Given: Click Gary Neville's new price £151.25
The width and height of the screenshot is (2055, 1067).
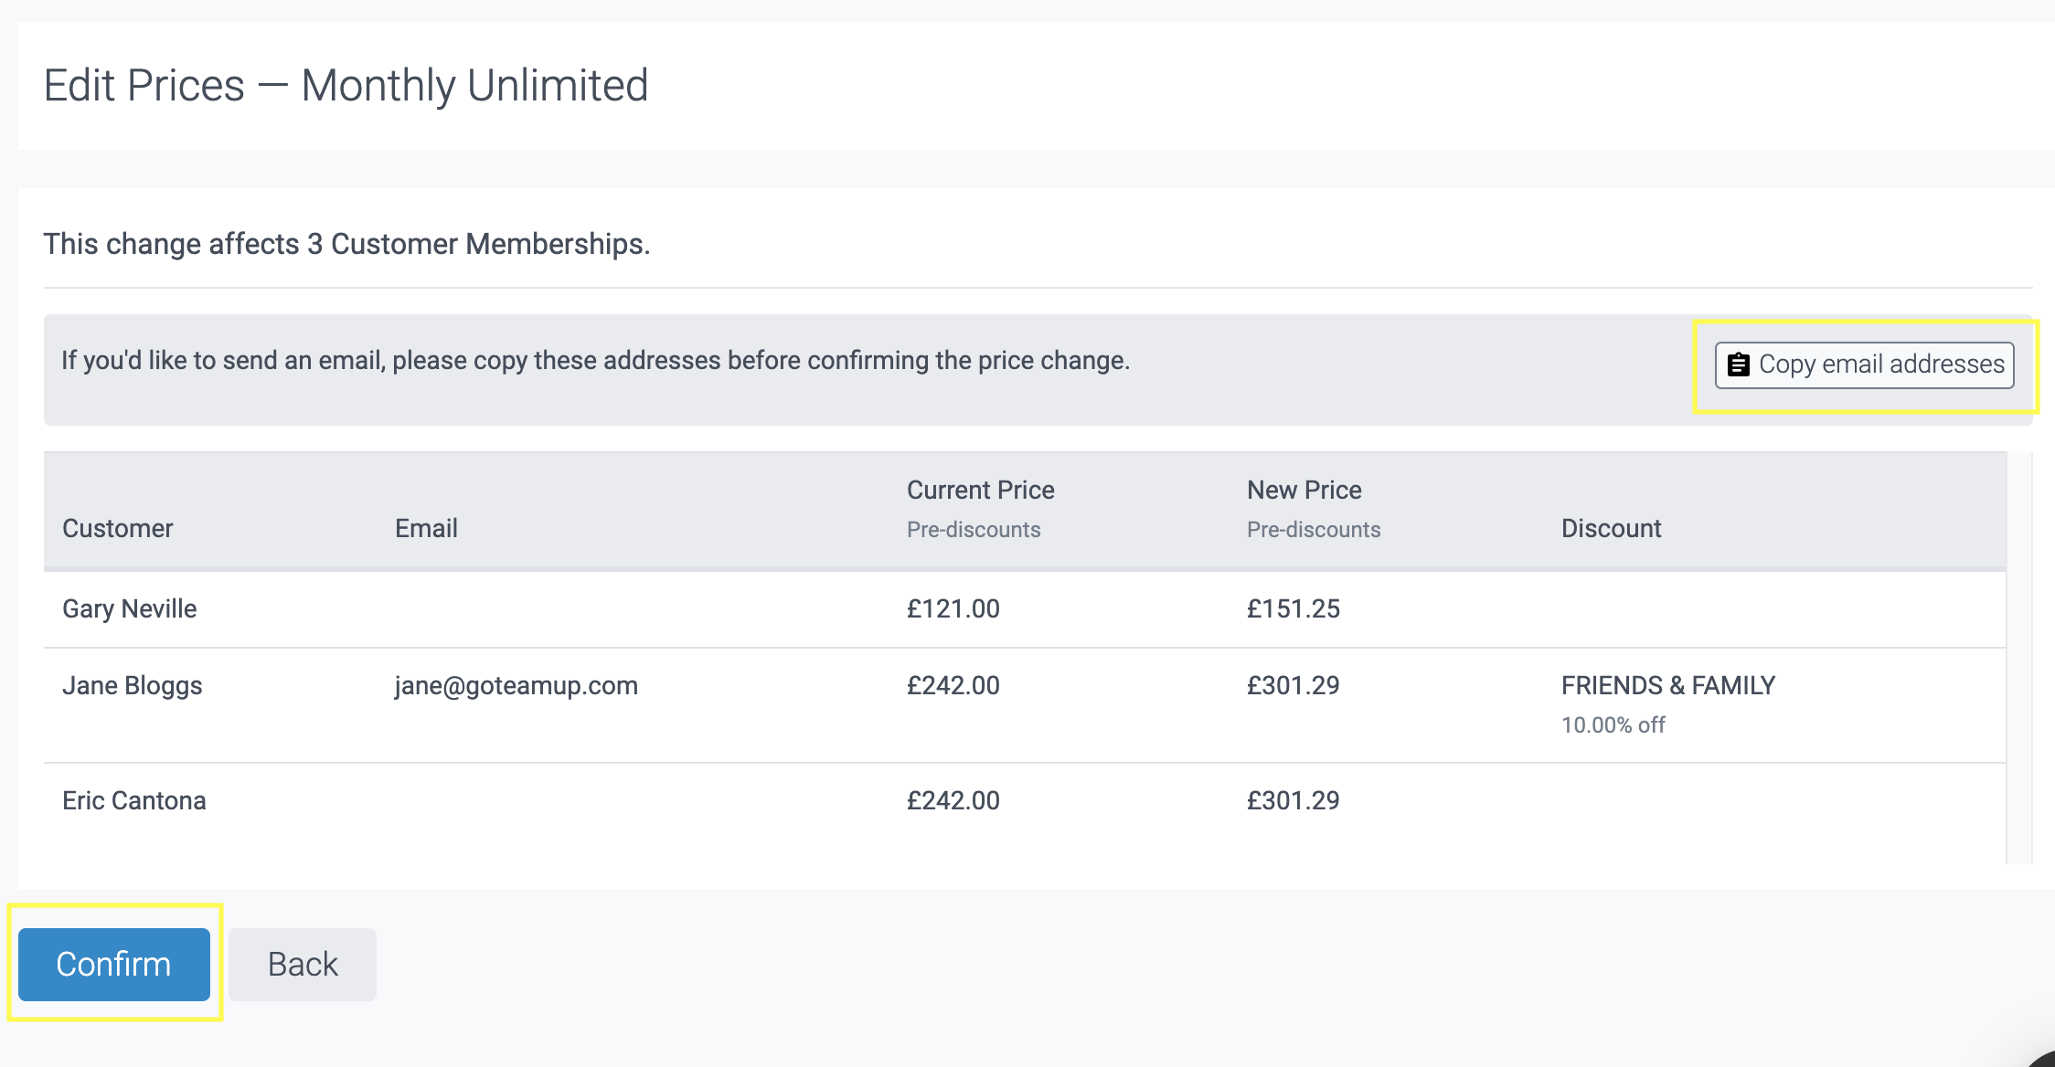Looking at the screenshot, I should pos(1293,608).
